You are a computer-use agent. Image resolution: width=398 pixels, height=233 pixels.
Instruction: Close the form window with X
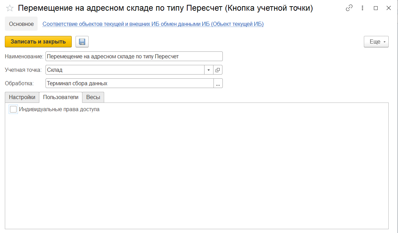click(389, 8)
